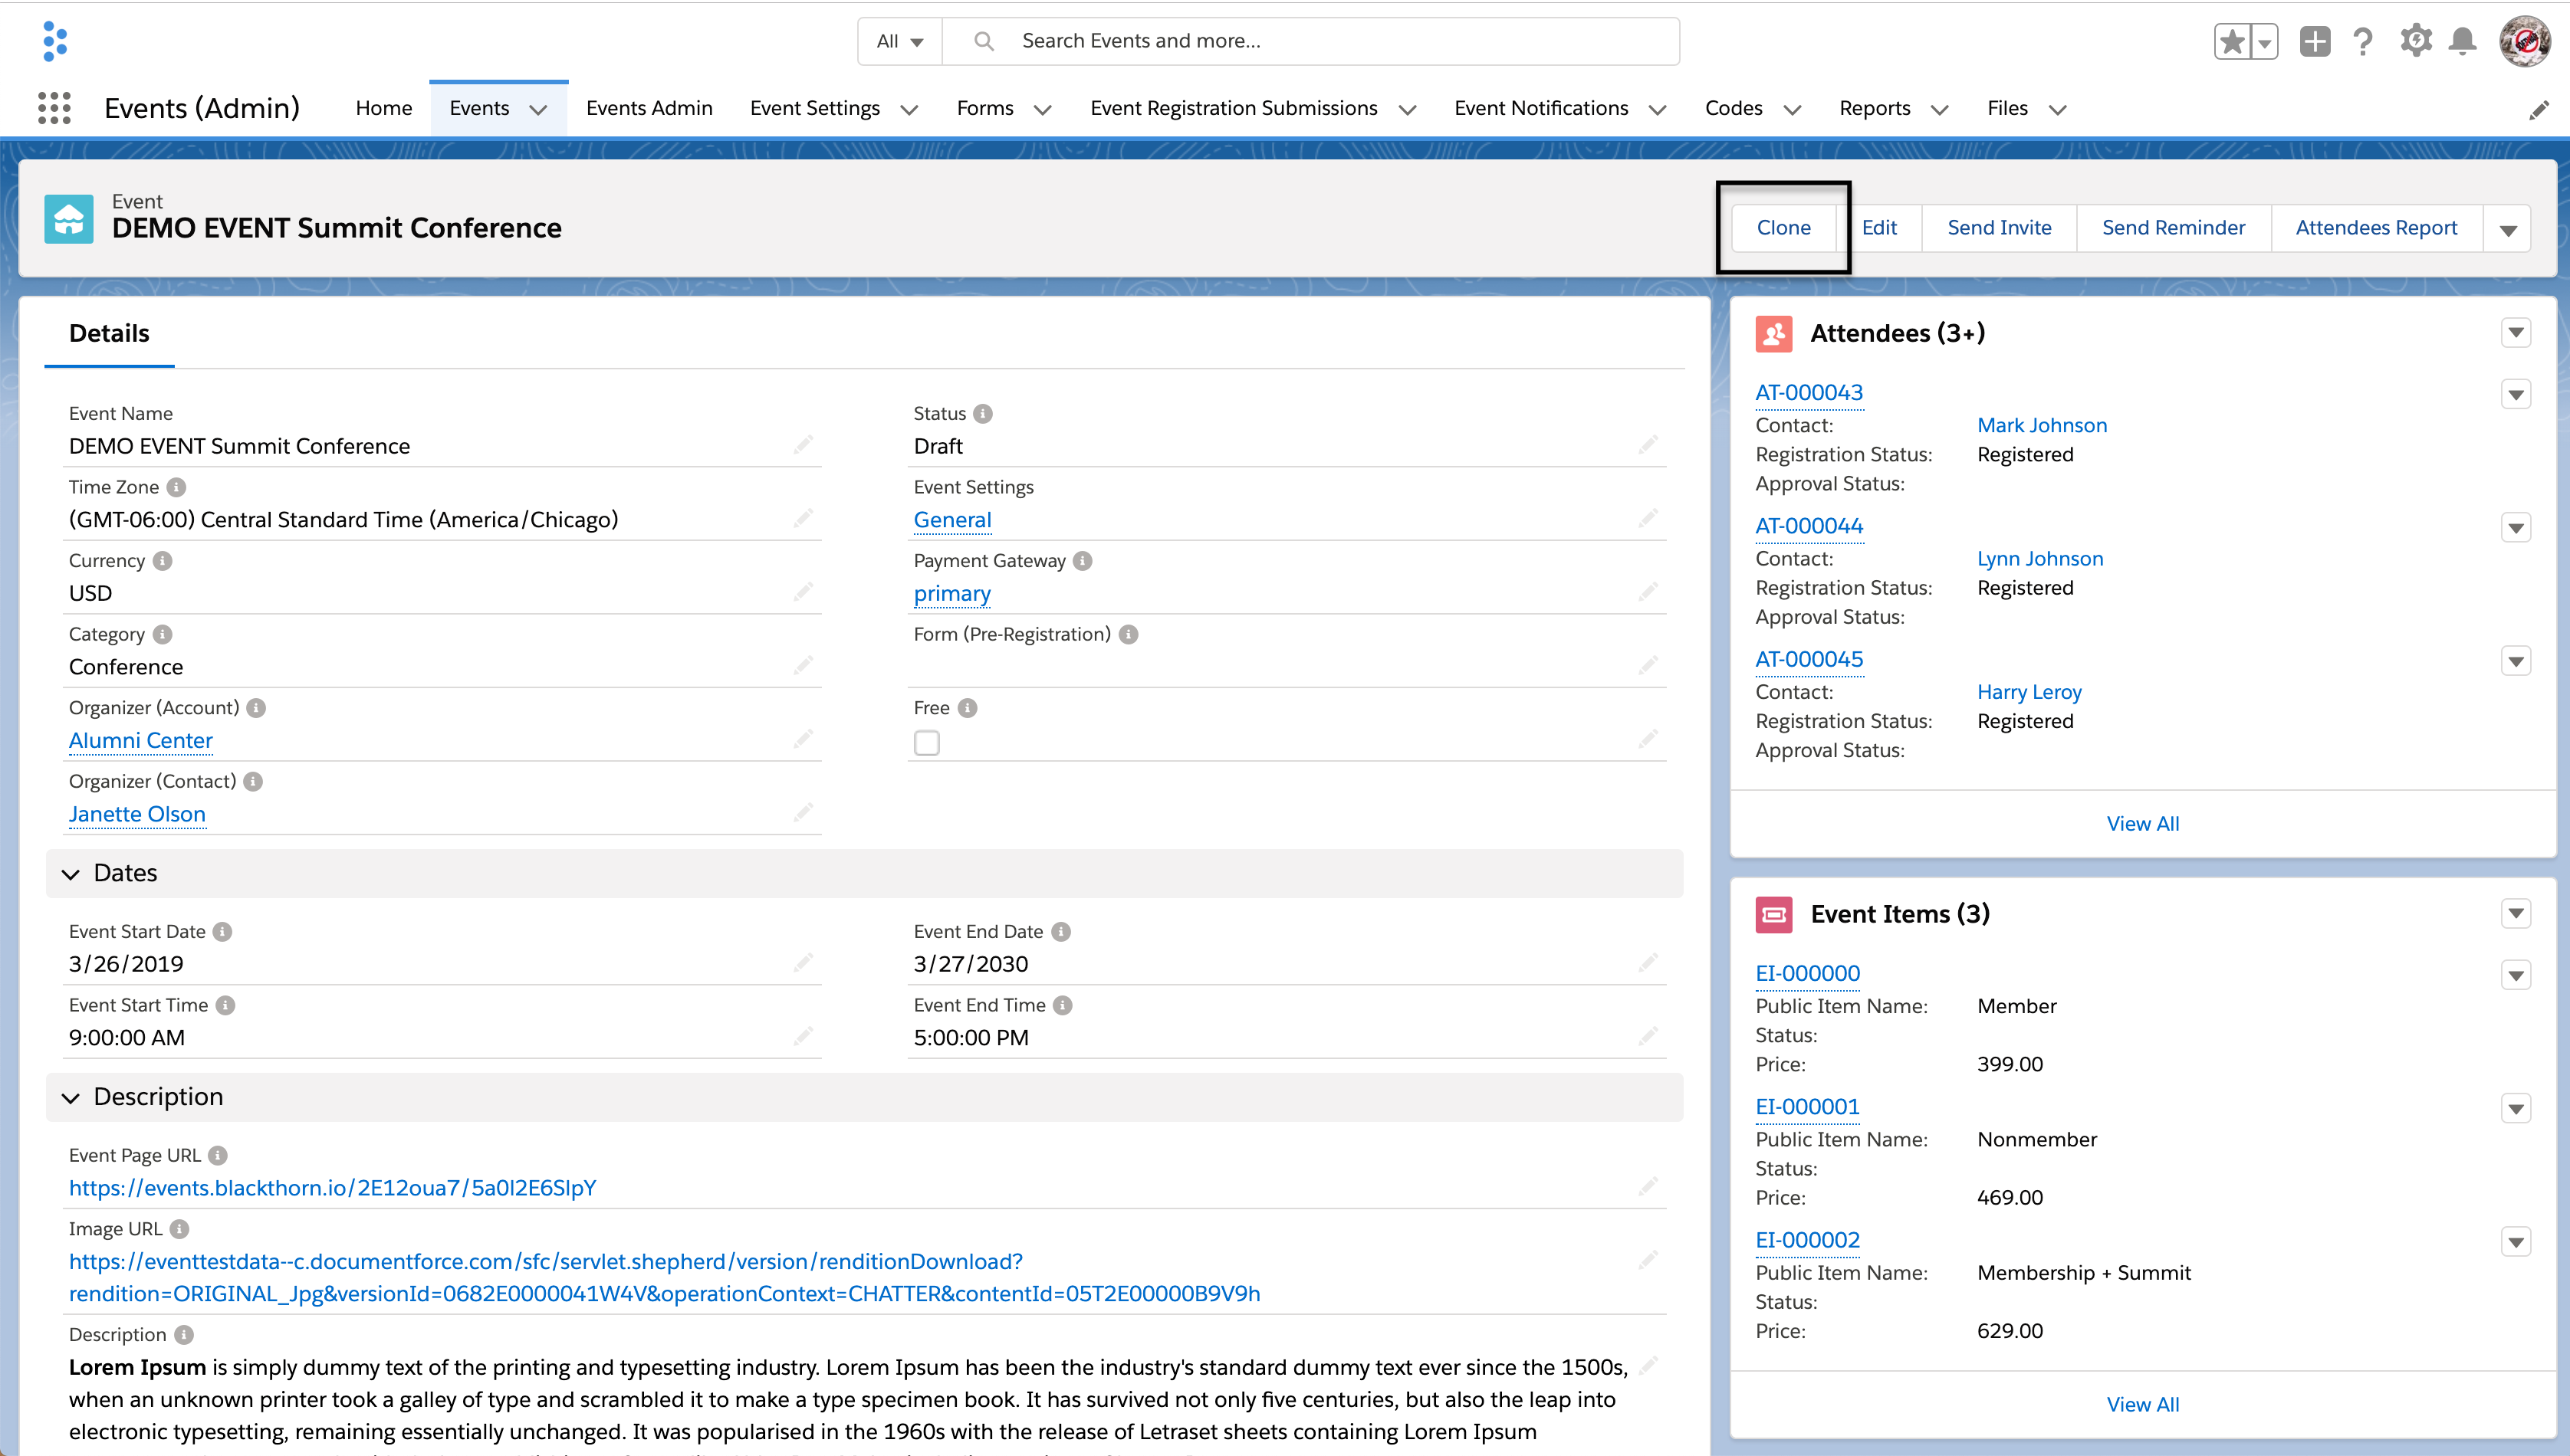
Task: Toggle the Free checkbox
Action: tap(926, 743)
